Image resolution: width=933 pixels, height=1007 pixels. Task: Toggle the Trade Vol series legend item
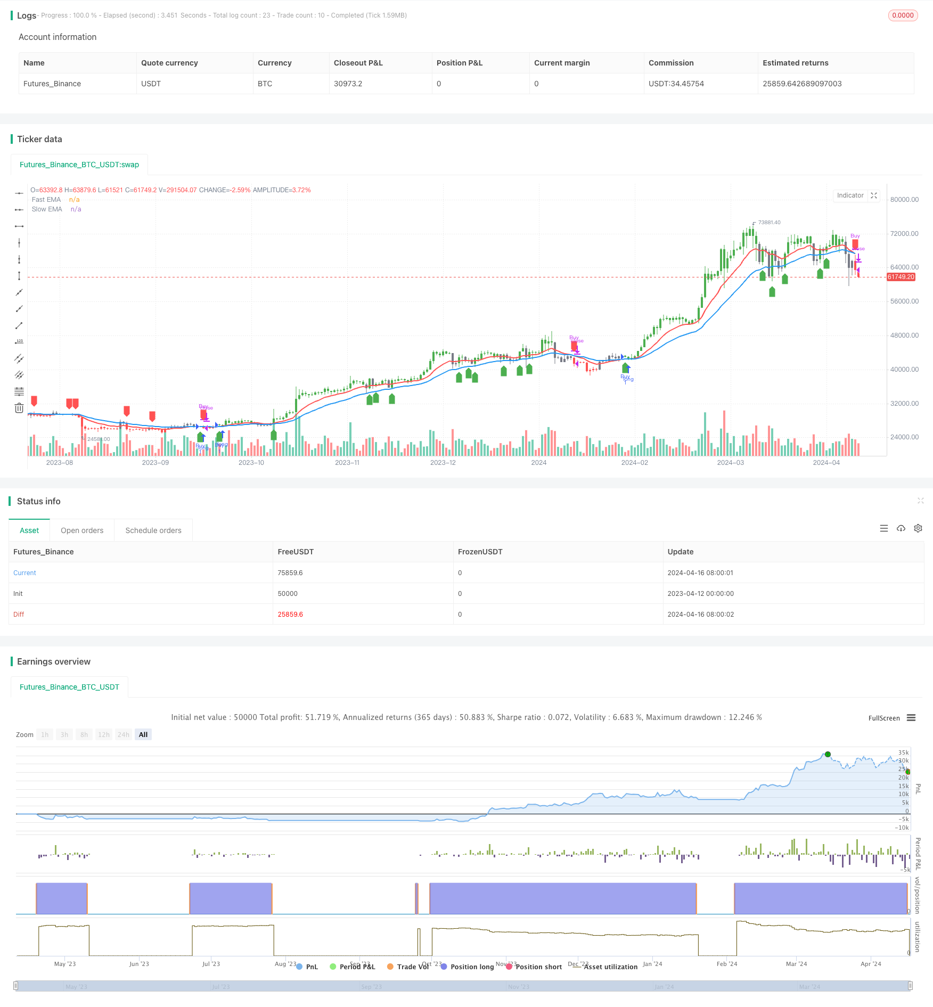click(408, 967)
